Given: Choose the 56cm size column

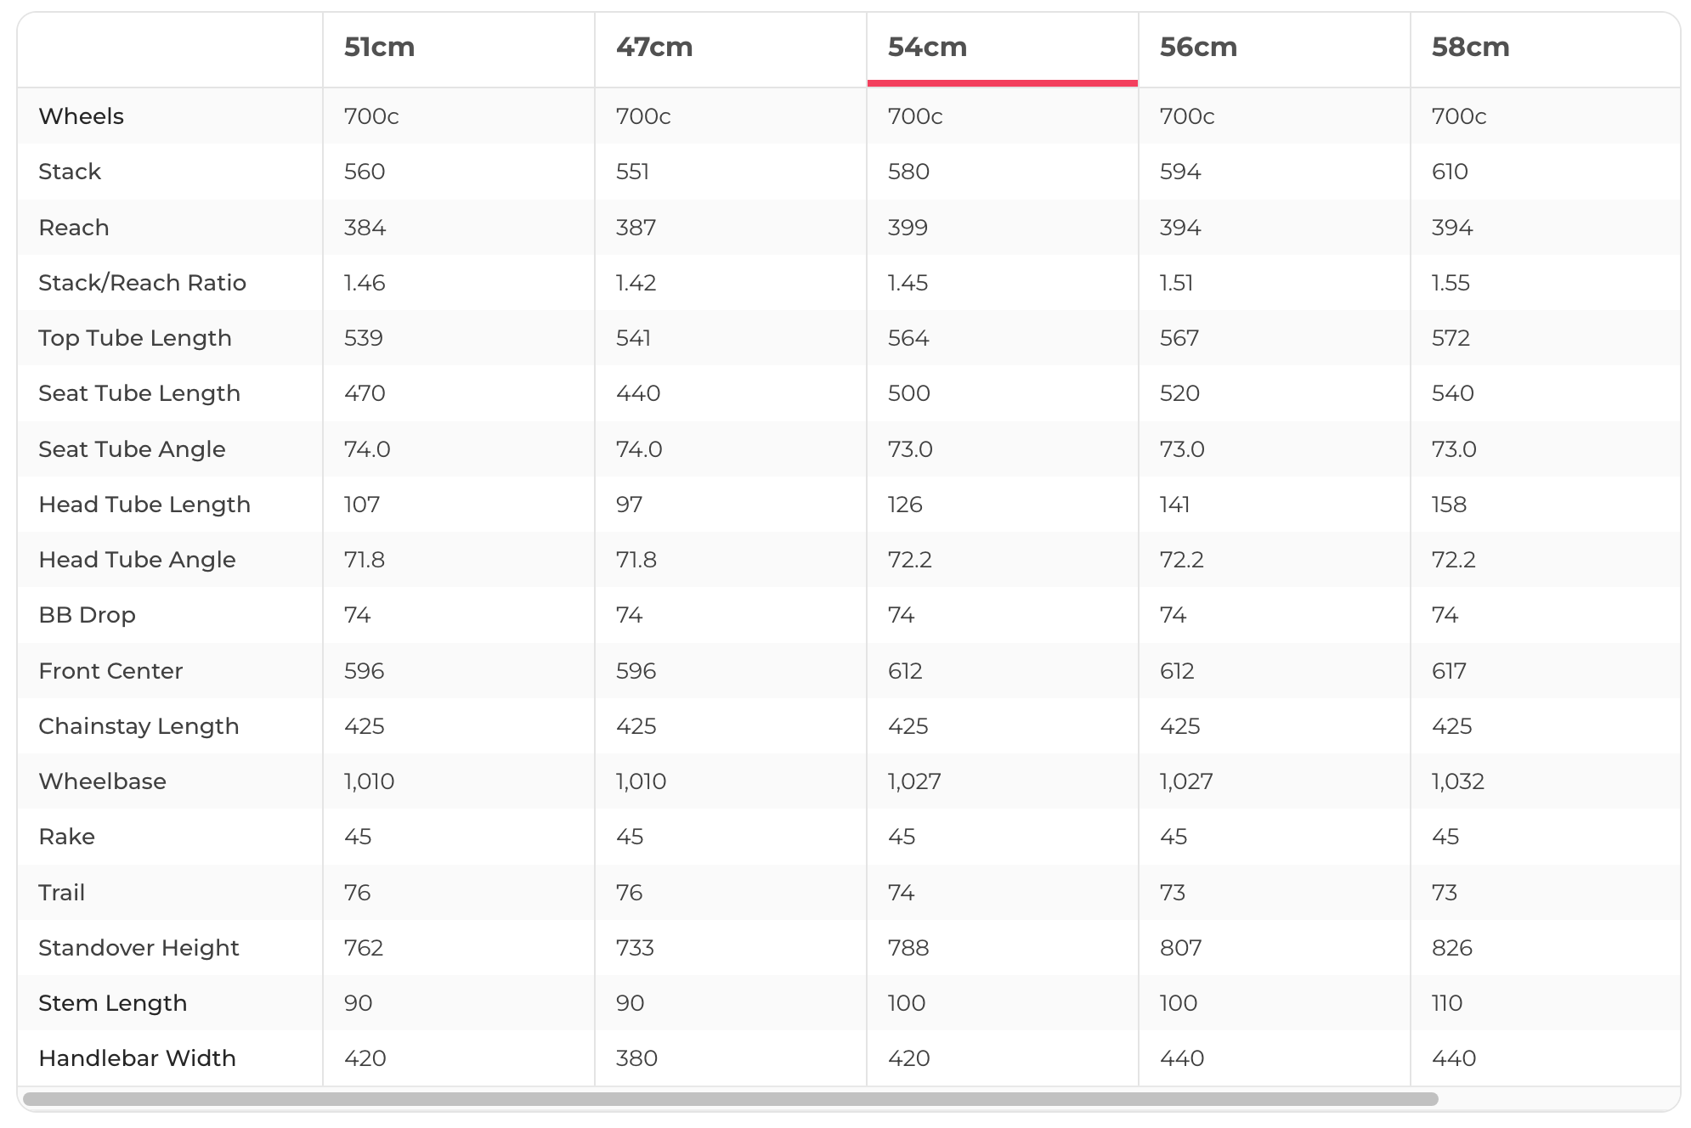Looking at the screenshot, I should coord(1198,48).
